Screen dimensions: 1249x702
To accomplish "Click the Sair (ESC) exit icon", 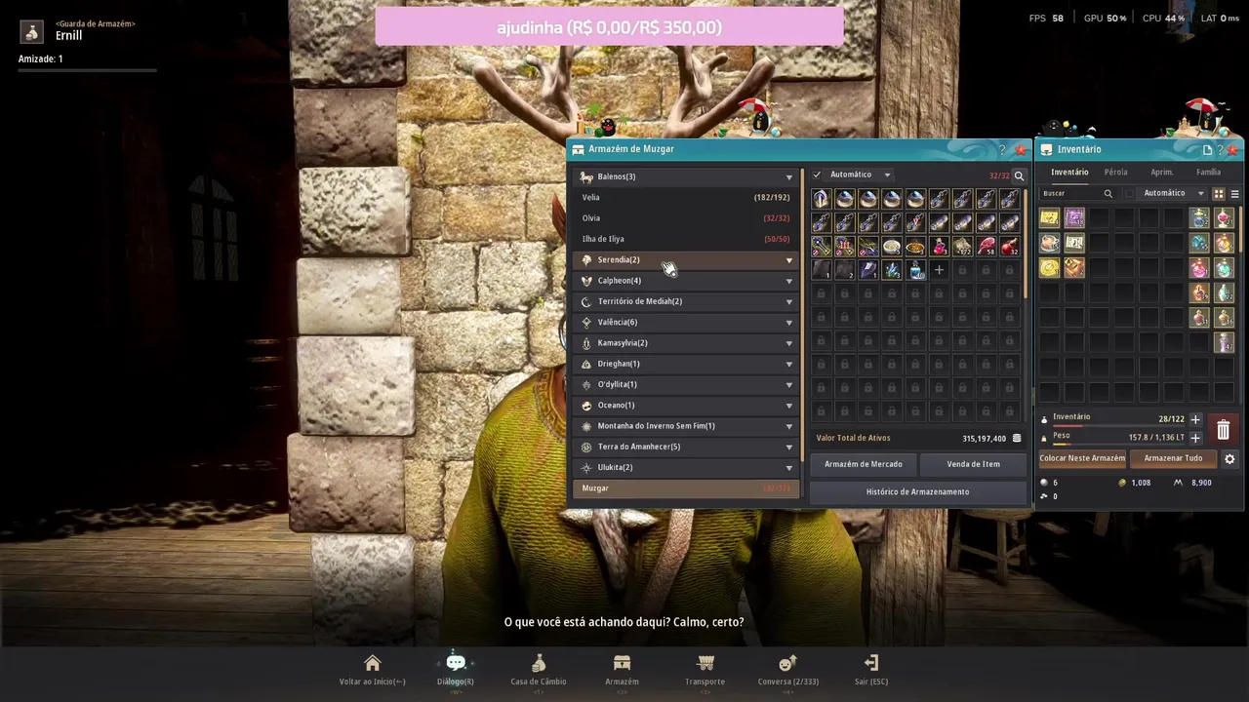I will (x=871, y=663).
